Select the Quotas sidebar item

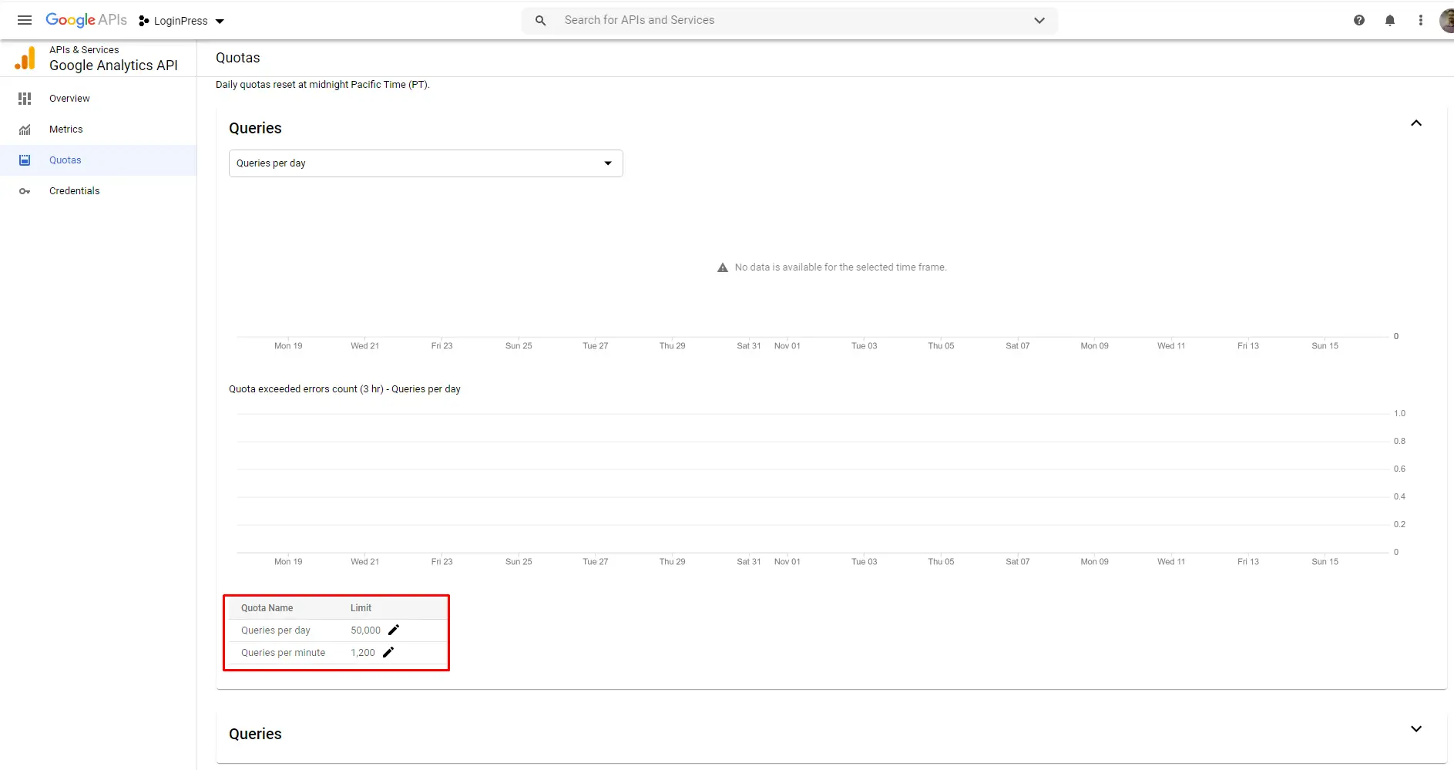coord(65,160)
